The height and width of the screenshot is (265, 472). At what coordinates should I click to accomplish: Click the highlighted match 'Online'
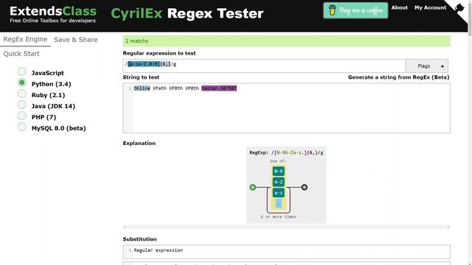tap(142, 88)
